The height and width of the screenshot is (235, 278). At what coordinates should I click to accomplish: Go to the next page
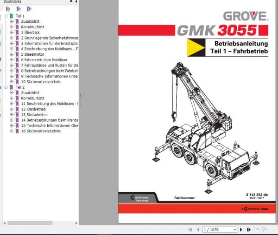tap(241, 230)
